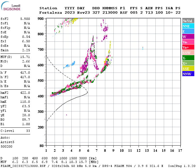196x168 pixels.
Task: Click the MUF(D) value 15.71
Action: (x=25, y=57)
